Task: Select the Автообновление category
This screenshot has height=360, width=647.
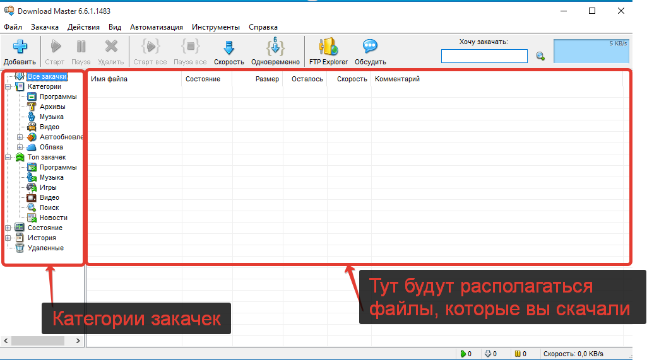Action: [61, 137]
